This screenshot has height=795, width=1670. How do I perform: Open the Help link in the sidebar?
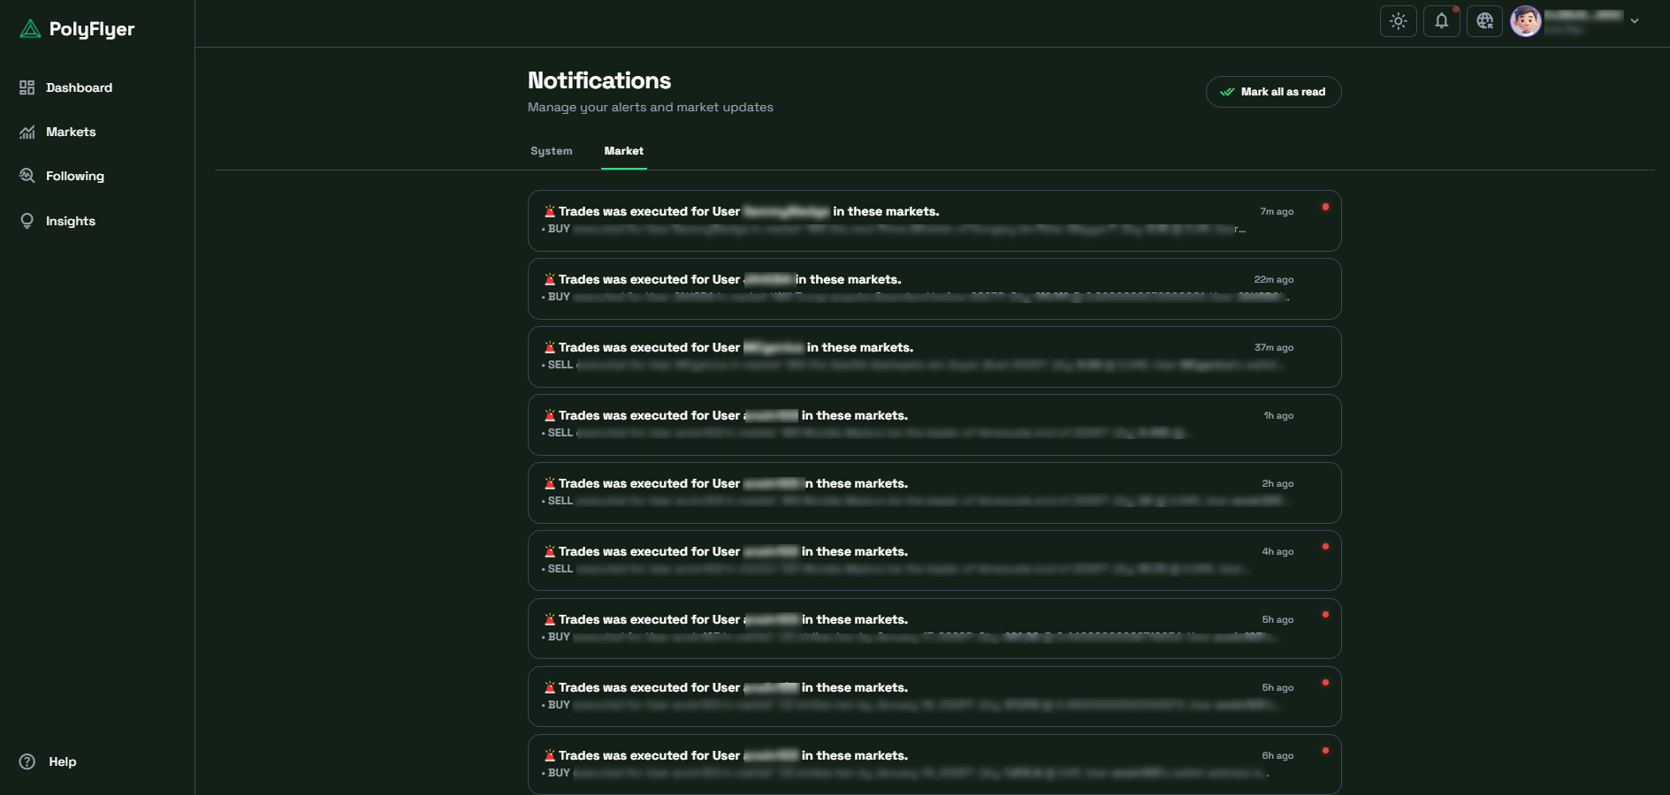(62, 761)
